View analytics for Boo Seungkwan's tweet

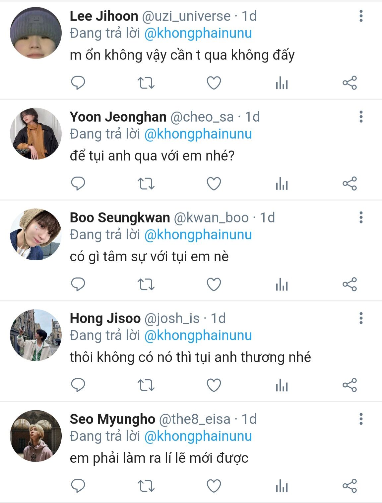coord(282,285)
